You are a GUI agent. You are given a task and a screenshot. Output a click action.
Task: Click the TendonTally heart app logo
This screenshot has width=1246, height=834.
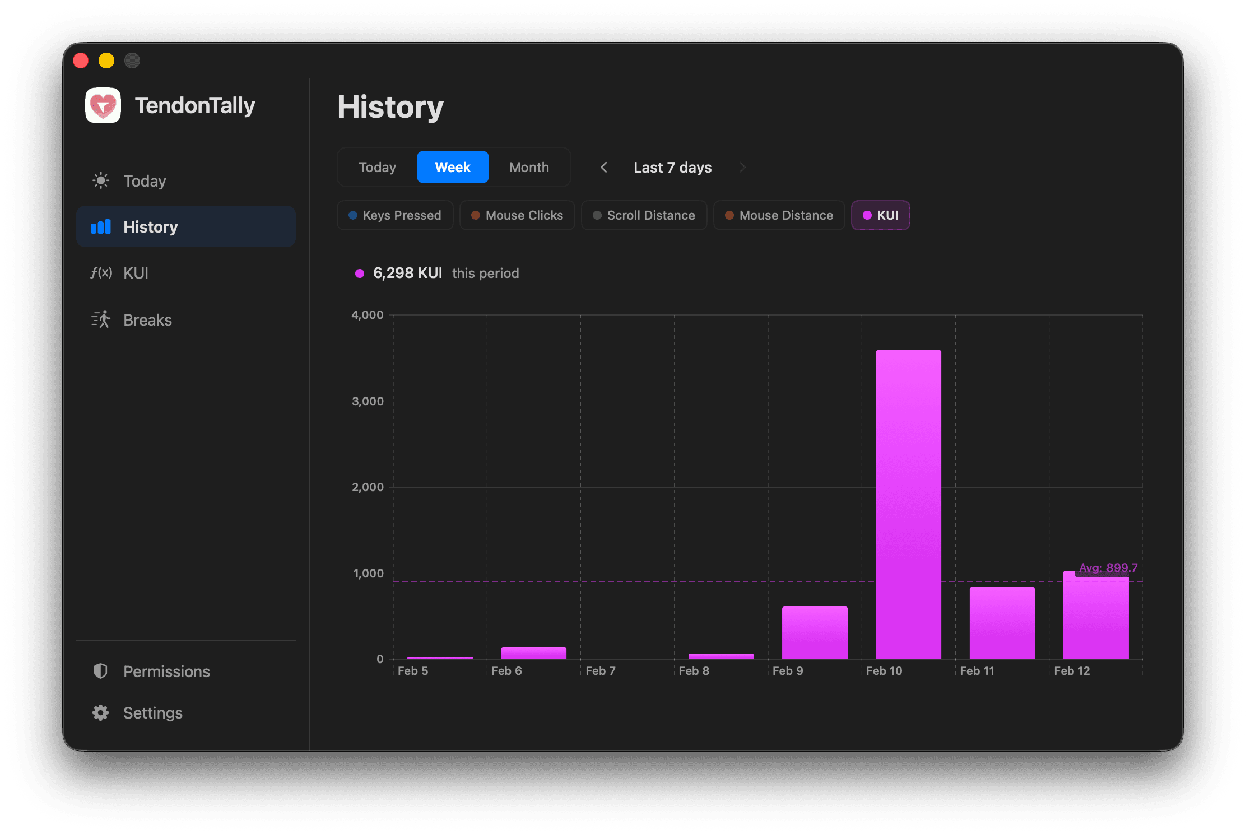[103, 105]
